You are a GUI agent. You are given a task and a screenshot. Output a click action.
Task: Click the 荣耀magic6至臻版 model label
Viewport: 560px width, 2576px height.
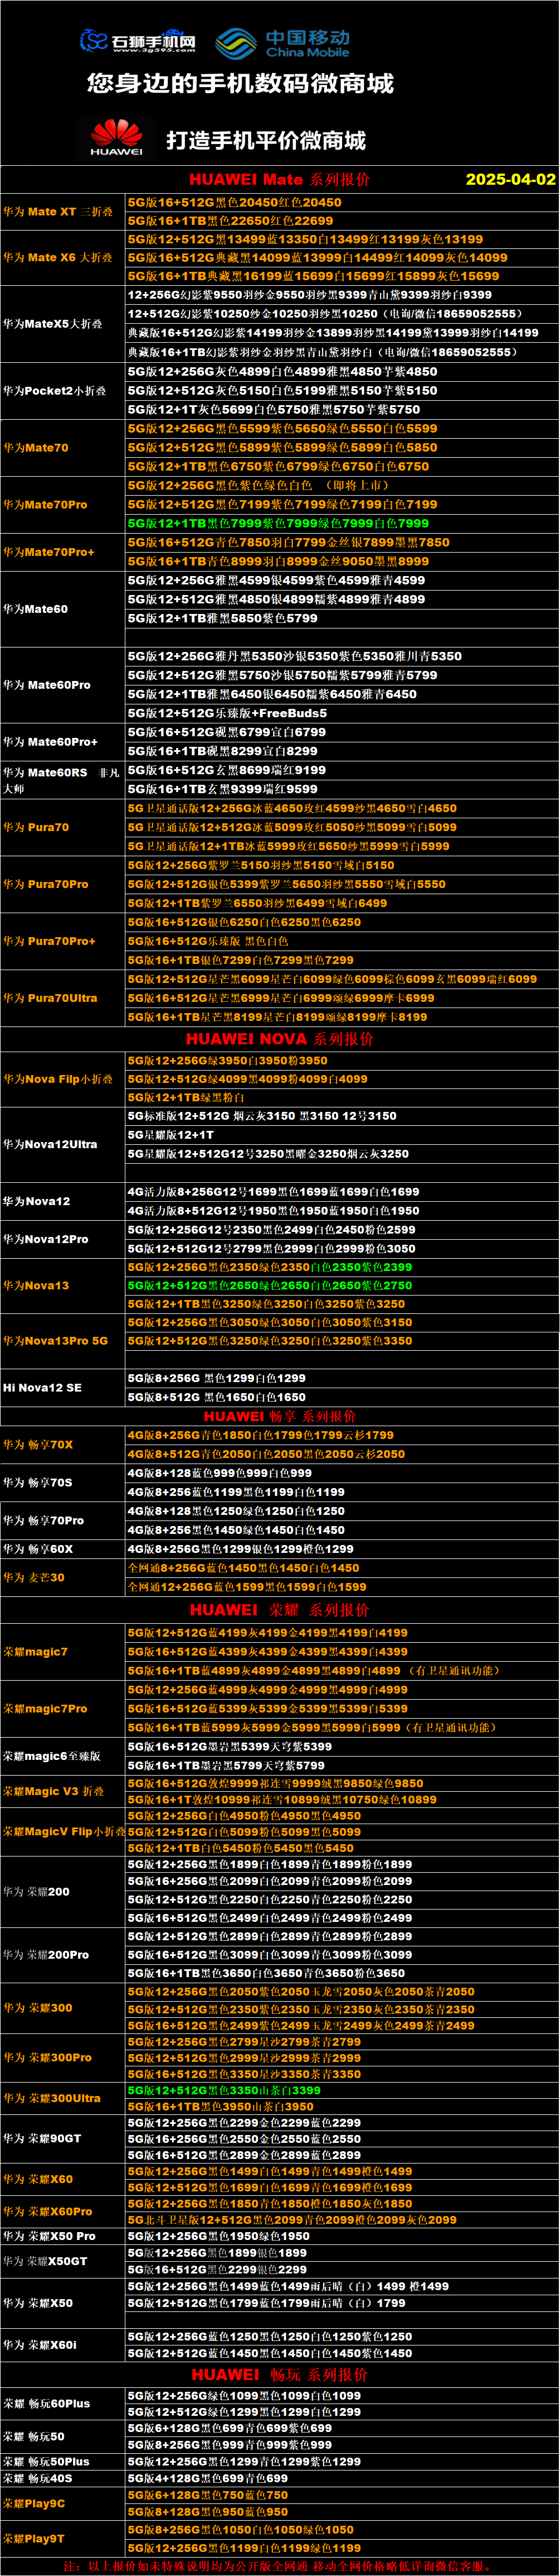click(x=52, y=1756)
